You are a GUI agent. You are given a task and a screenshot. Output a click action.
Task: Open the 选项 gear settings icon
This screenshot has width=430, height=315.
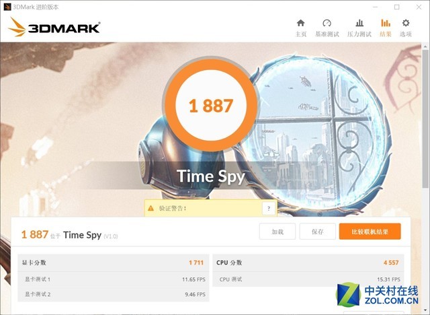[x=406, y=23]
